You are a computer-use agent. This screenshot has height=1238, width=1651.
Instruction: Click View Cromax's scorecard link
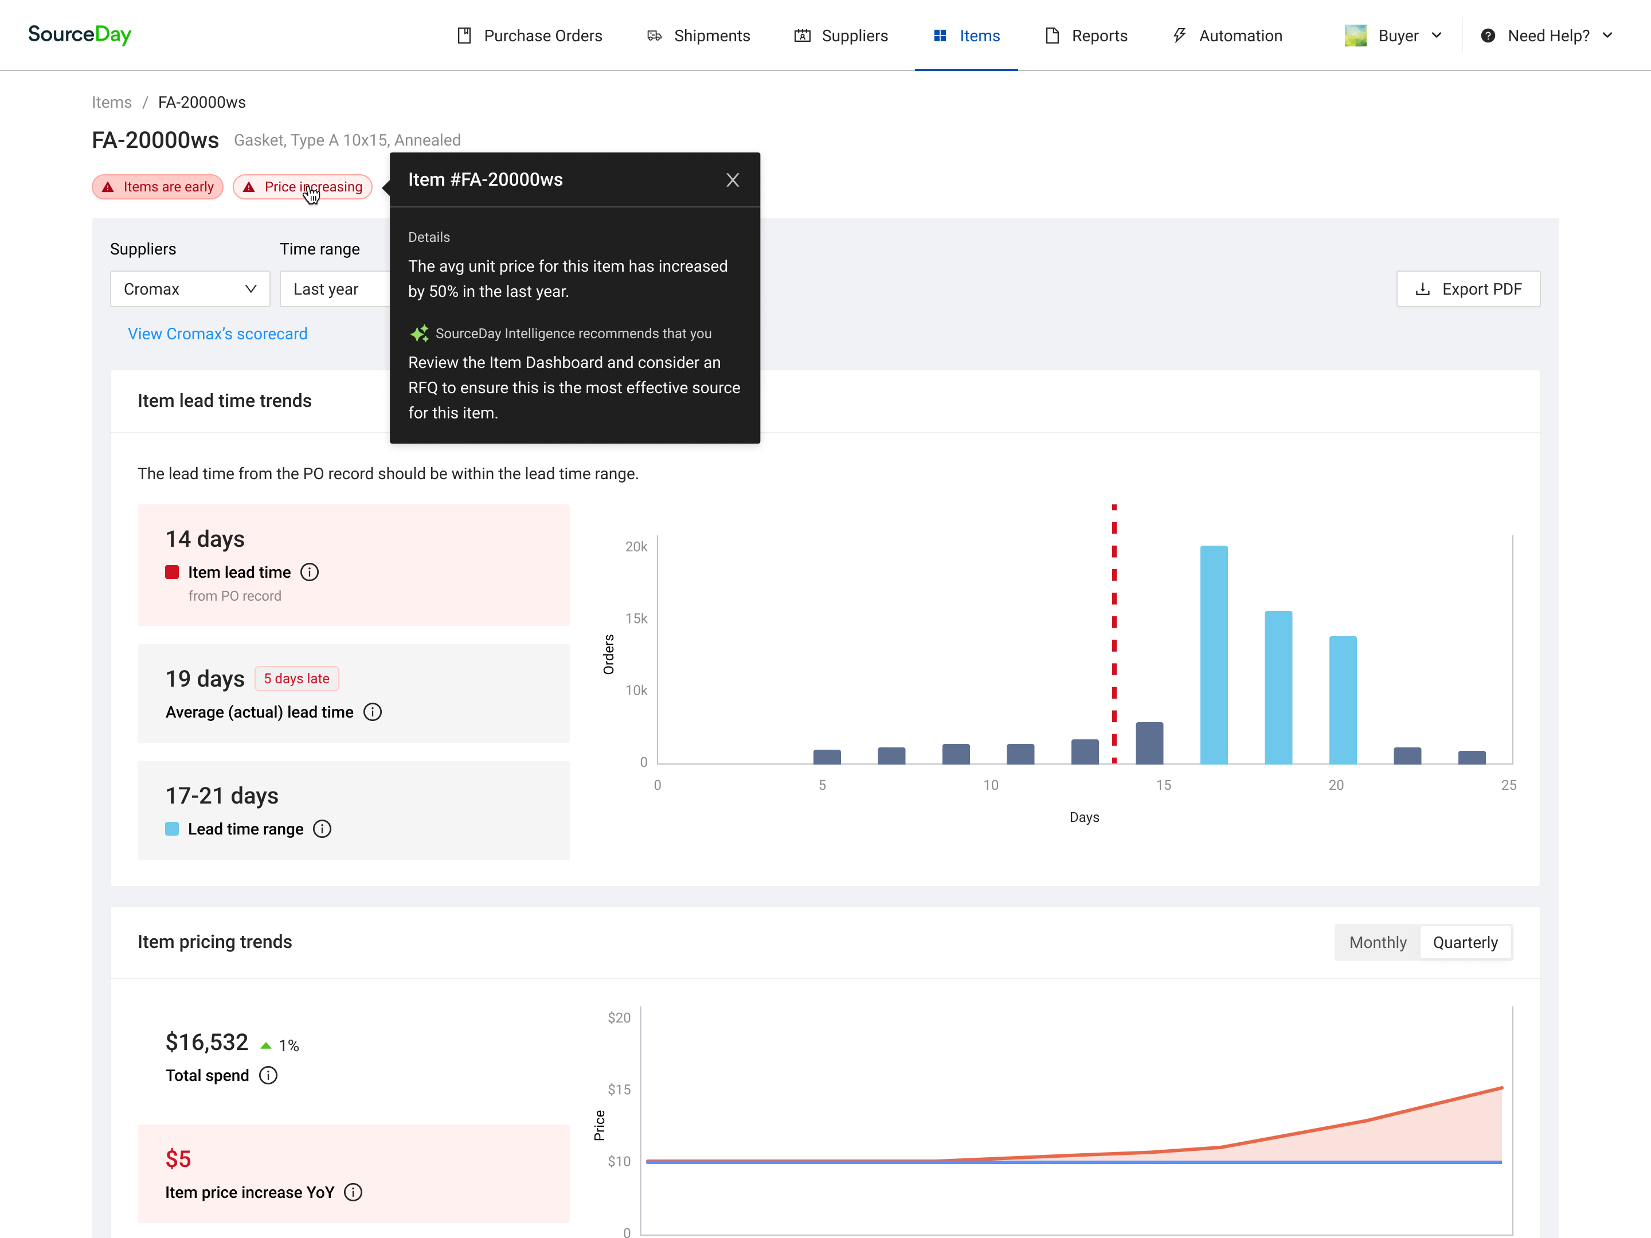pos(216,333)
